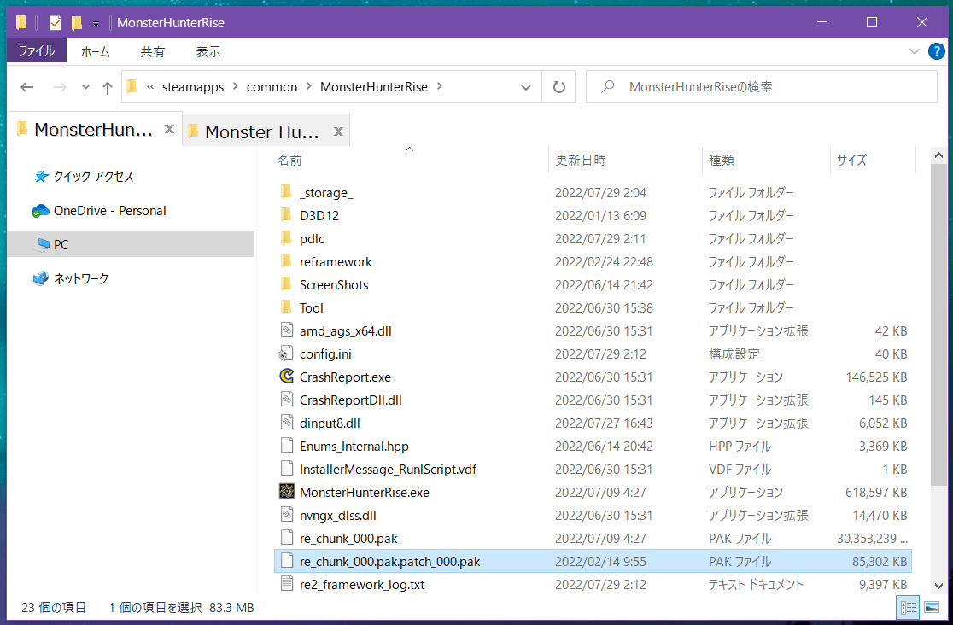Open the recent locations dropdown

coord(85,87)
